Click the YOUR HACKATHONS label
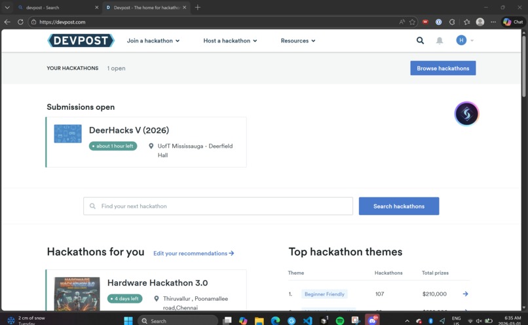 73,68
